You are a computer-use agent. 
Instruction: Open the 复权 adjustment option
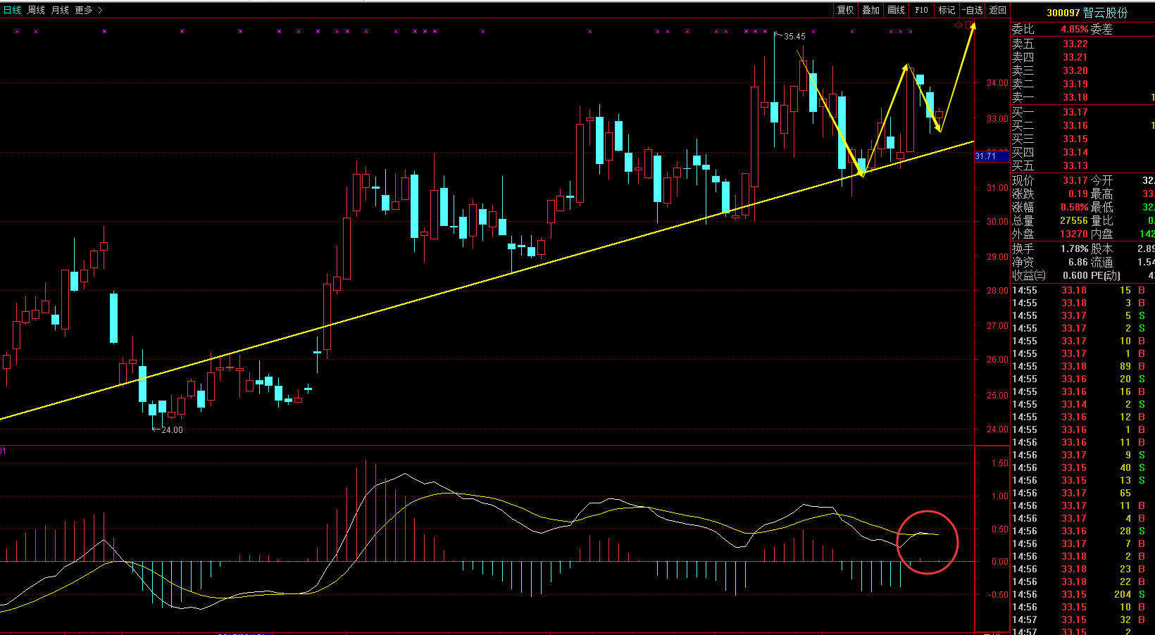[845, 10]
